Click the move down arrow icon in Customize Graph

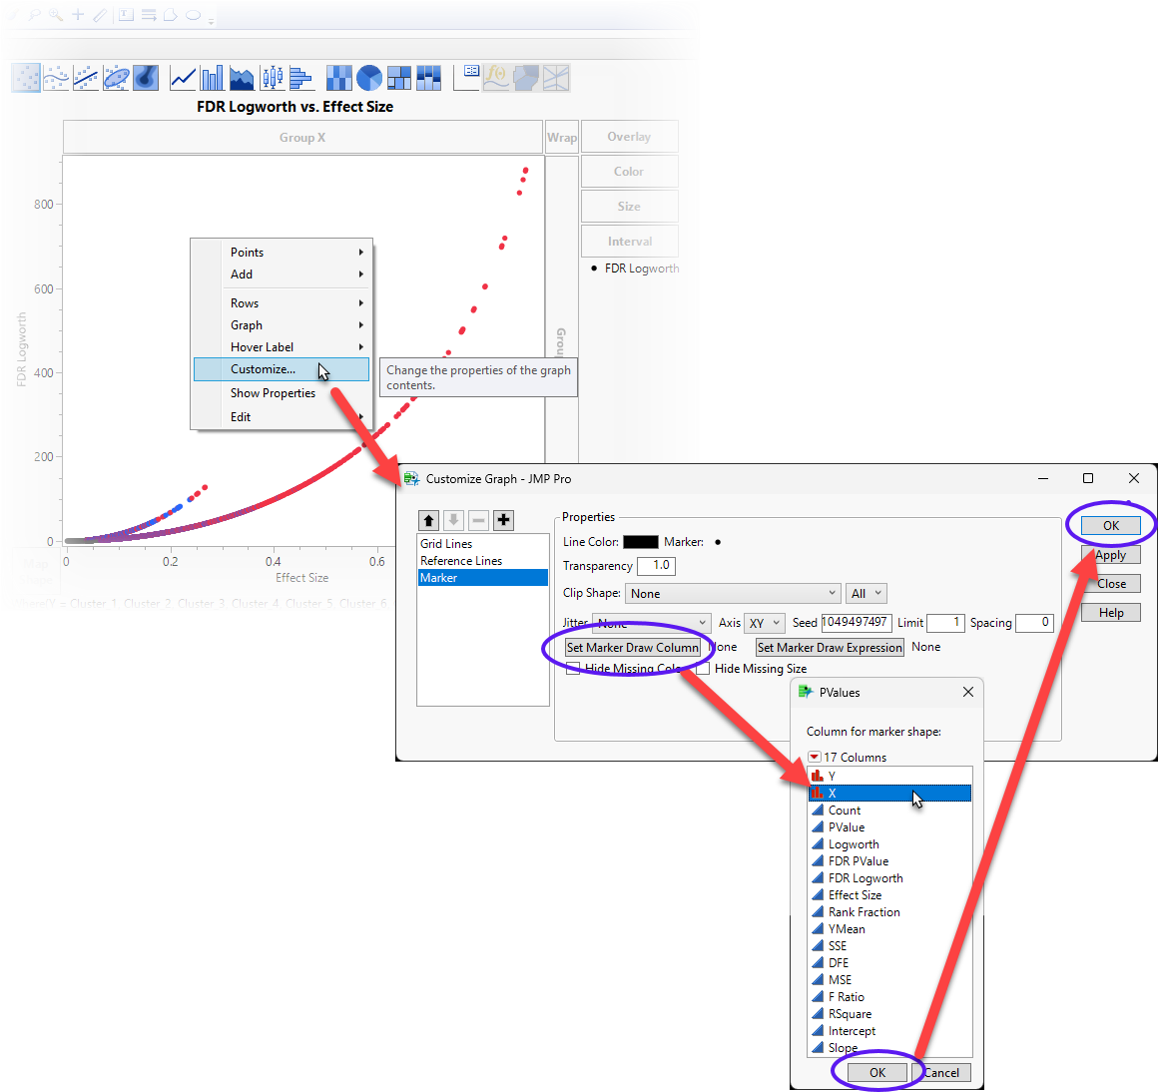tap(453, 520)
